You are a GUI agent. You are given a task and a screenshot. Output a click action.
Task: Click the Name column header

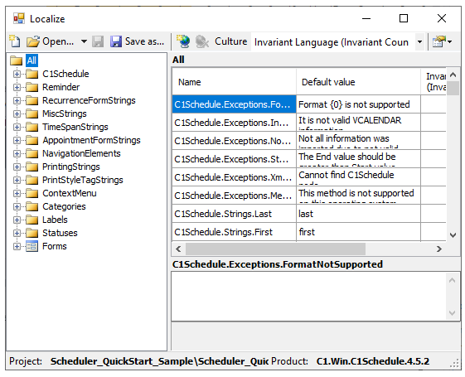click(x=235, y=82)
